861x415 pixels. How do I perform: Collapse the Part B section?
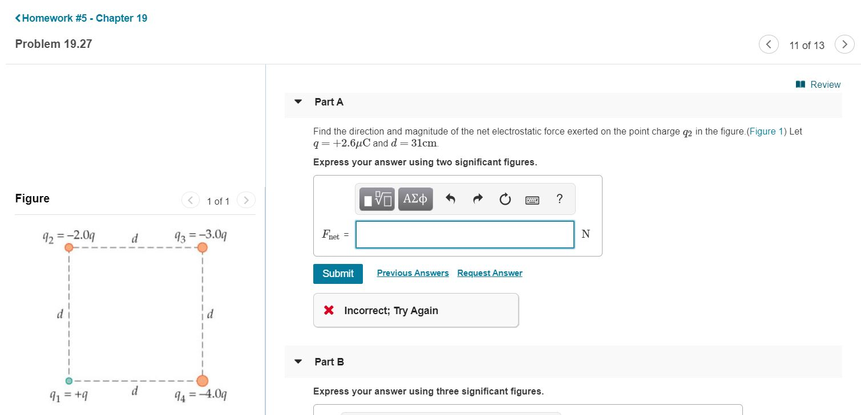(x=297, y=361)
